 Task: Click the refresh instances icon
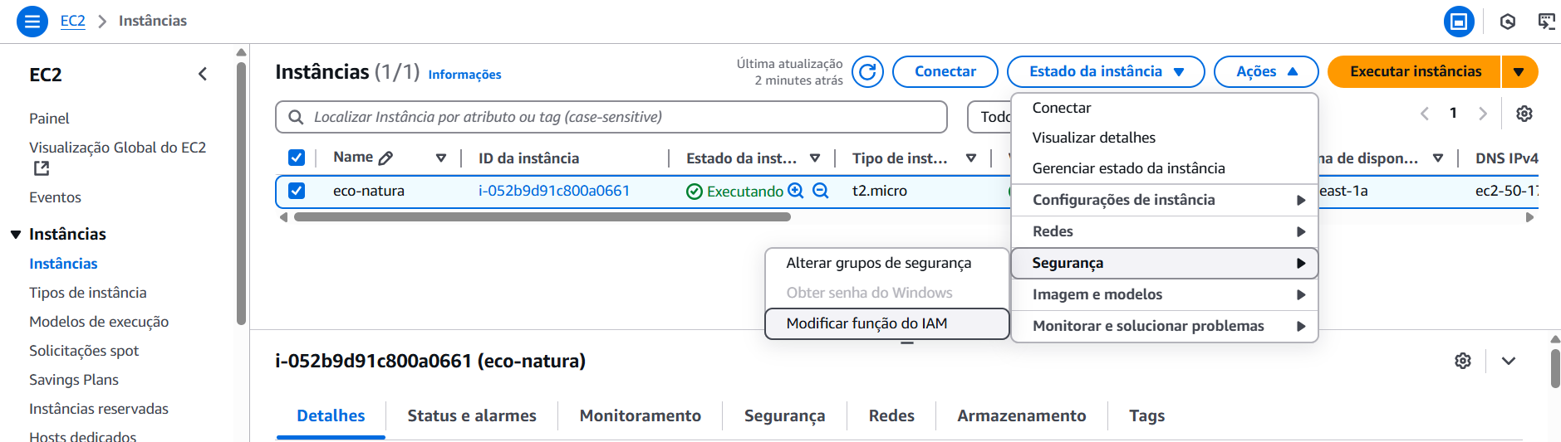click(867, 72)
